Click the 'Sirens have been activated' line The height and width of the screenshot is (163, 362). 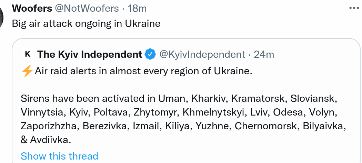click(179, 99)
